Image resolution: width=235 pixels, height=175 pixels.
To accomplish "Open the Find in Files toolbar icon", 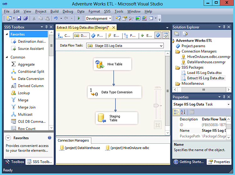I will click(x=118, y=18).
